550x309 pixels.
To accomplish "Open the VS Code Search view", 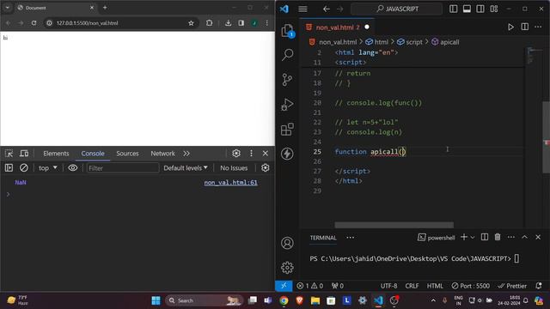I will [287, 55].
